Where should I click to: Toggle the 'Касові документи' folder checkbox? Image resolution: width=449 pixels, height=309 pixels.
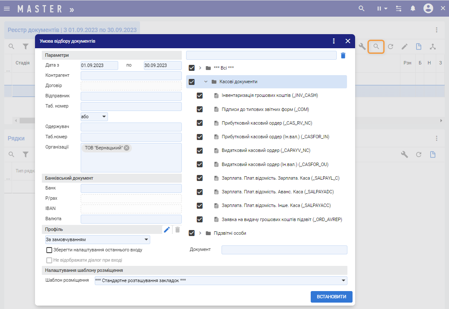192,82
